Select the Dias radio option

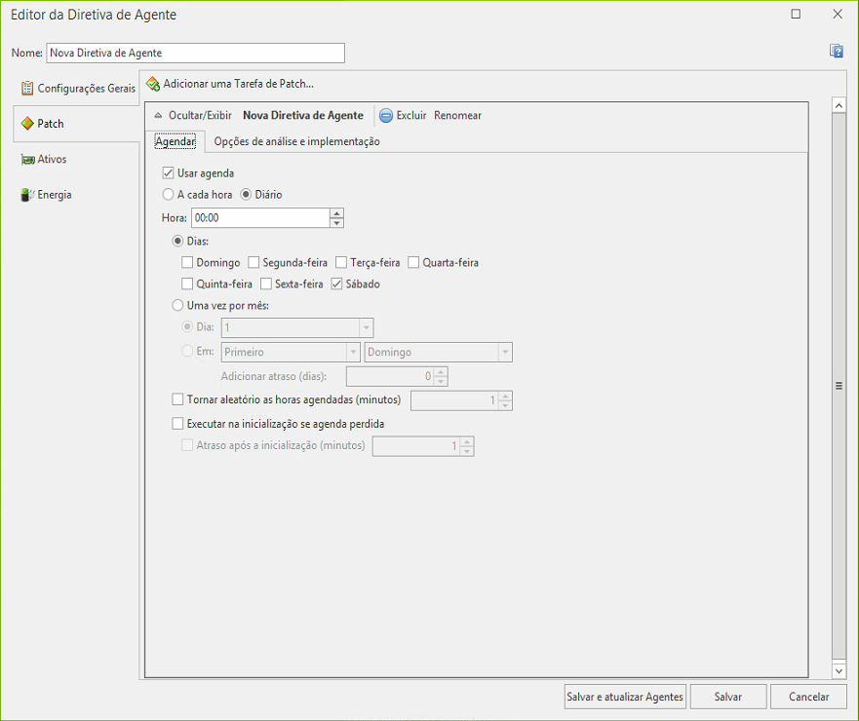pyautogui.click(x=177, y=241)
